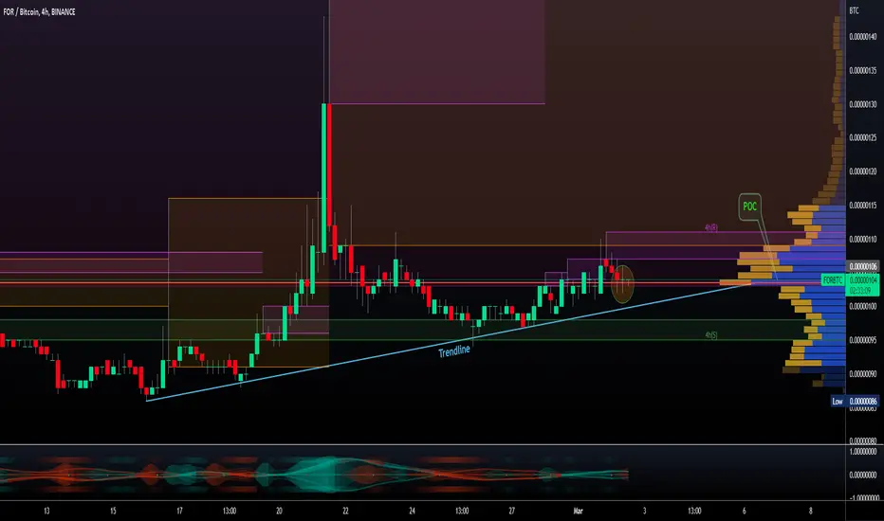The height and width of the screenshot is (521, 884).
Task: Click the 0.00000100 price axis label
Action: point(863,306)
